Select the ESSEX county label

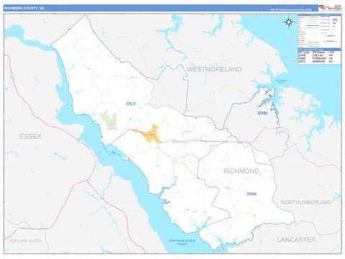[30, 136]
